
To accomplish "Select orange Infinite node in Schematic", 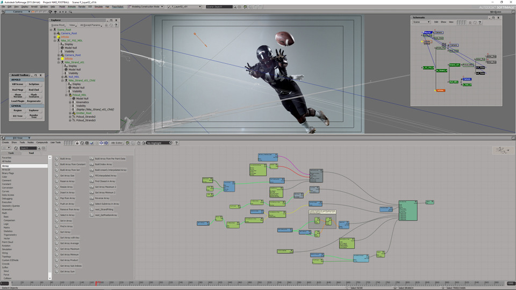I will click(x=440, y=90).
